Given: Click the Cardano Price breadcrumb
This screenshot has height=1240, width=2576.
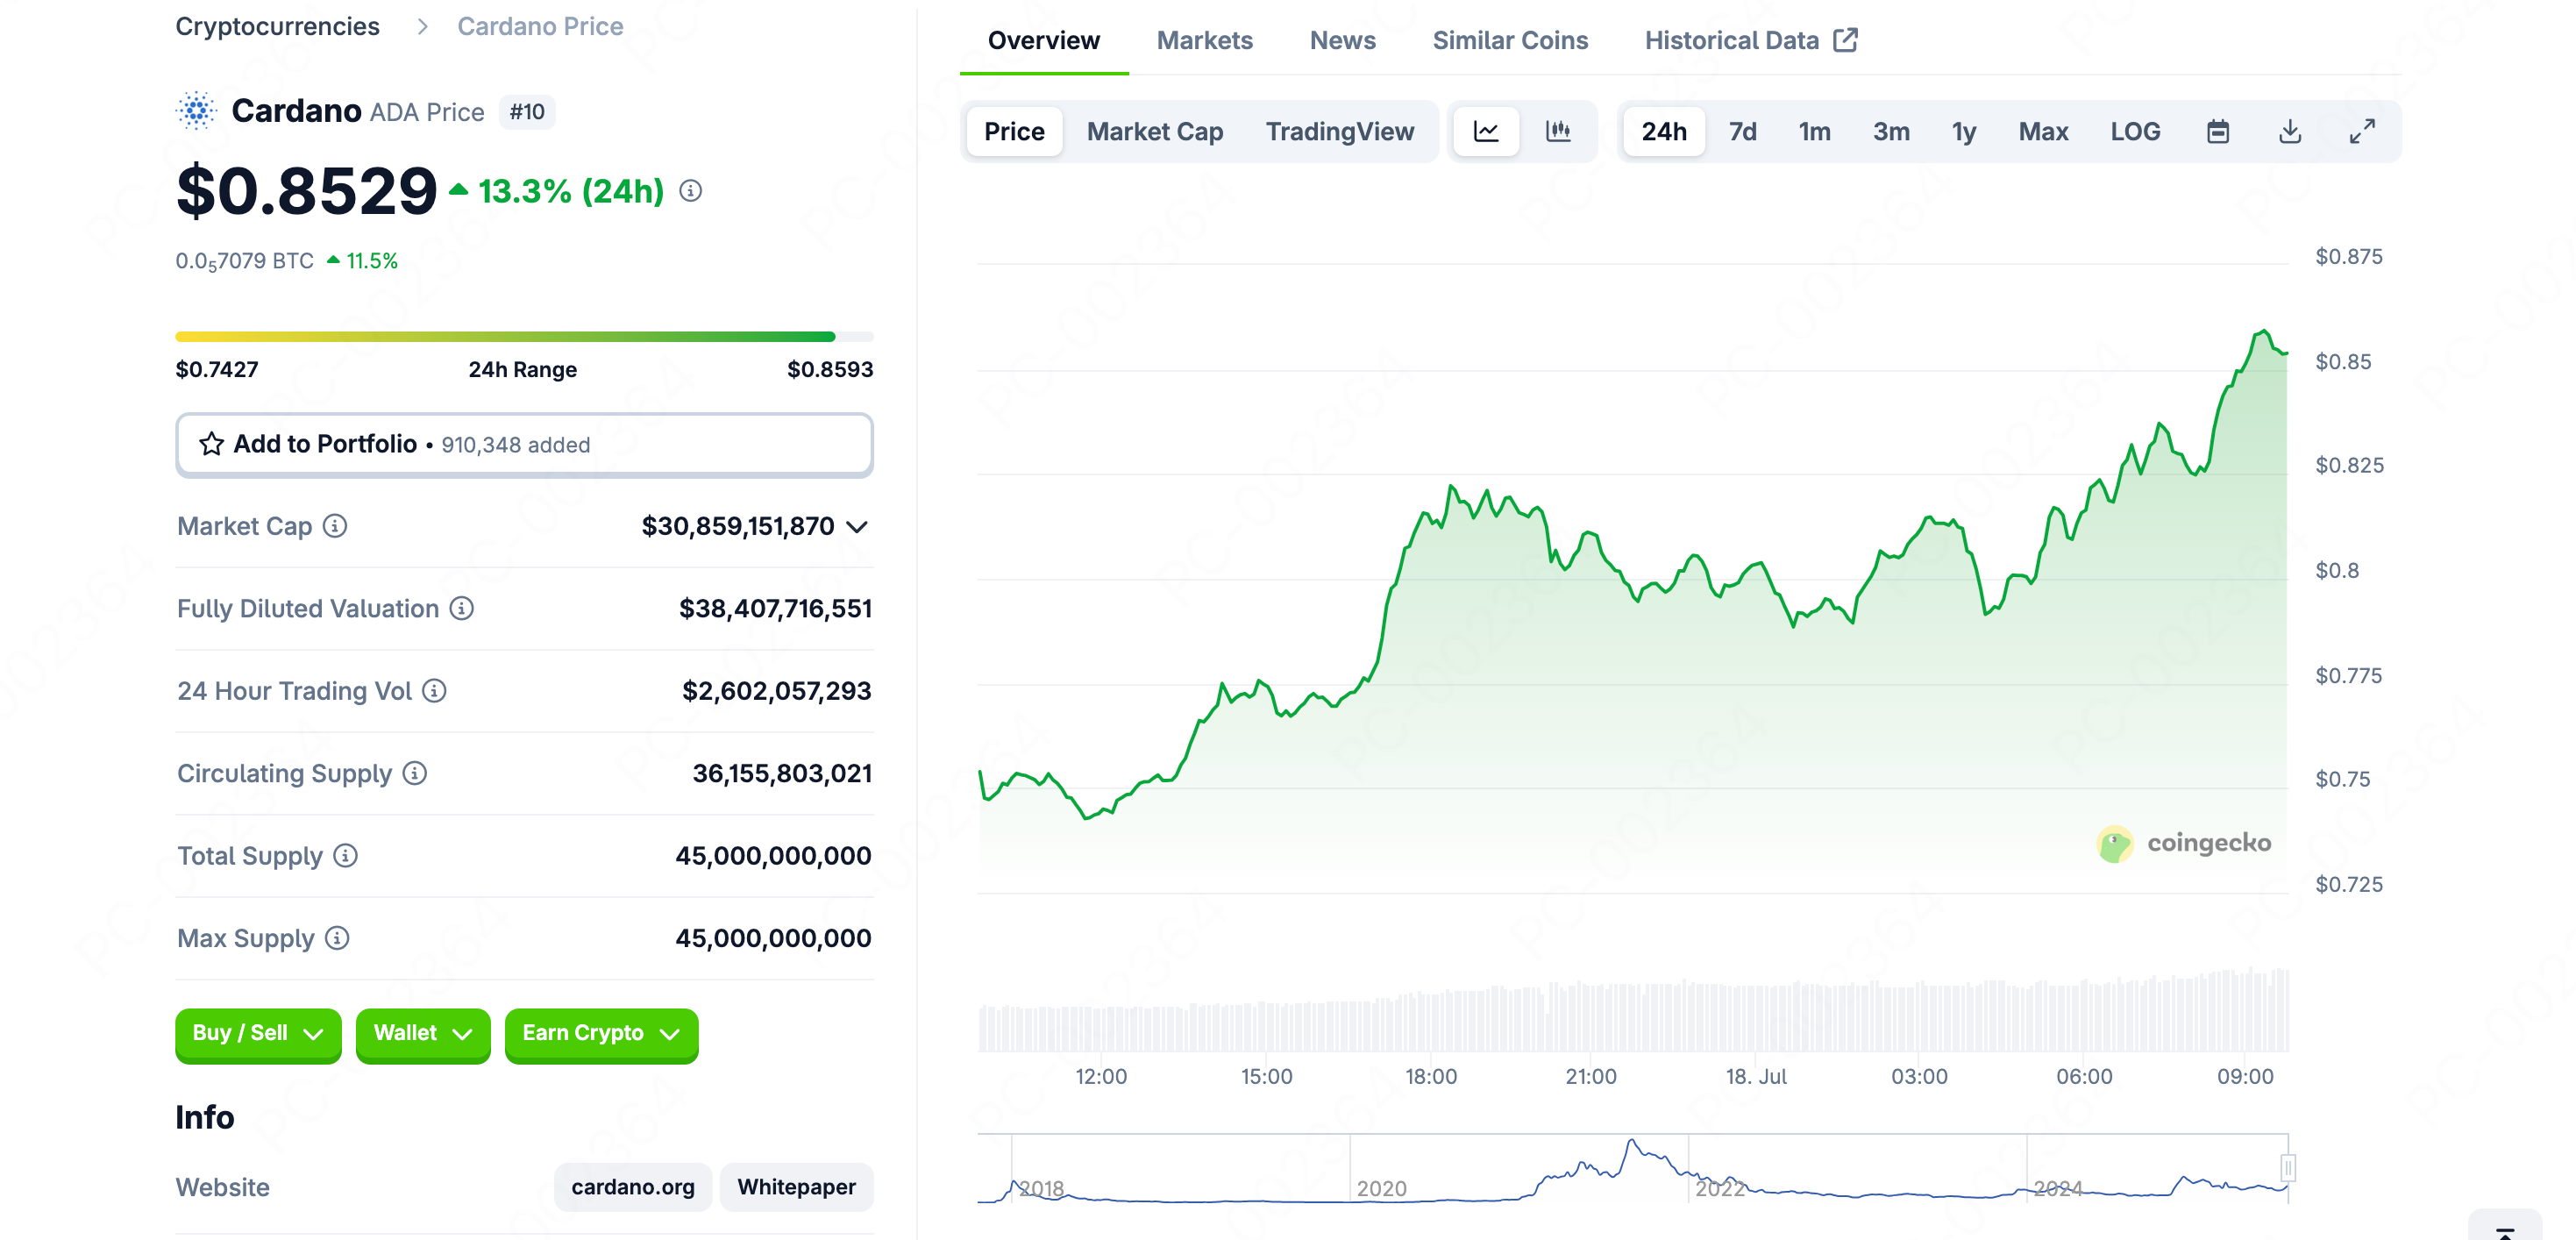Looking at the screenshot, I should click(x=540, y=26).
